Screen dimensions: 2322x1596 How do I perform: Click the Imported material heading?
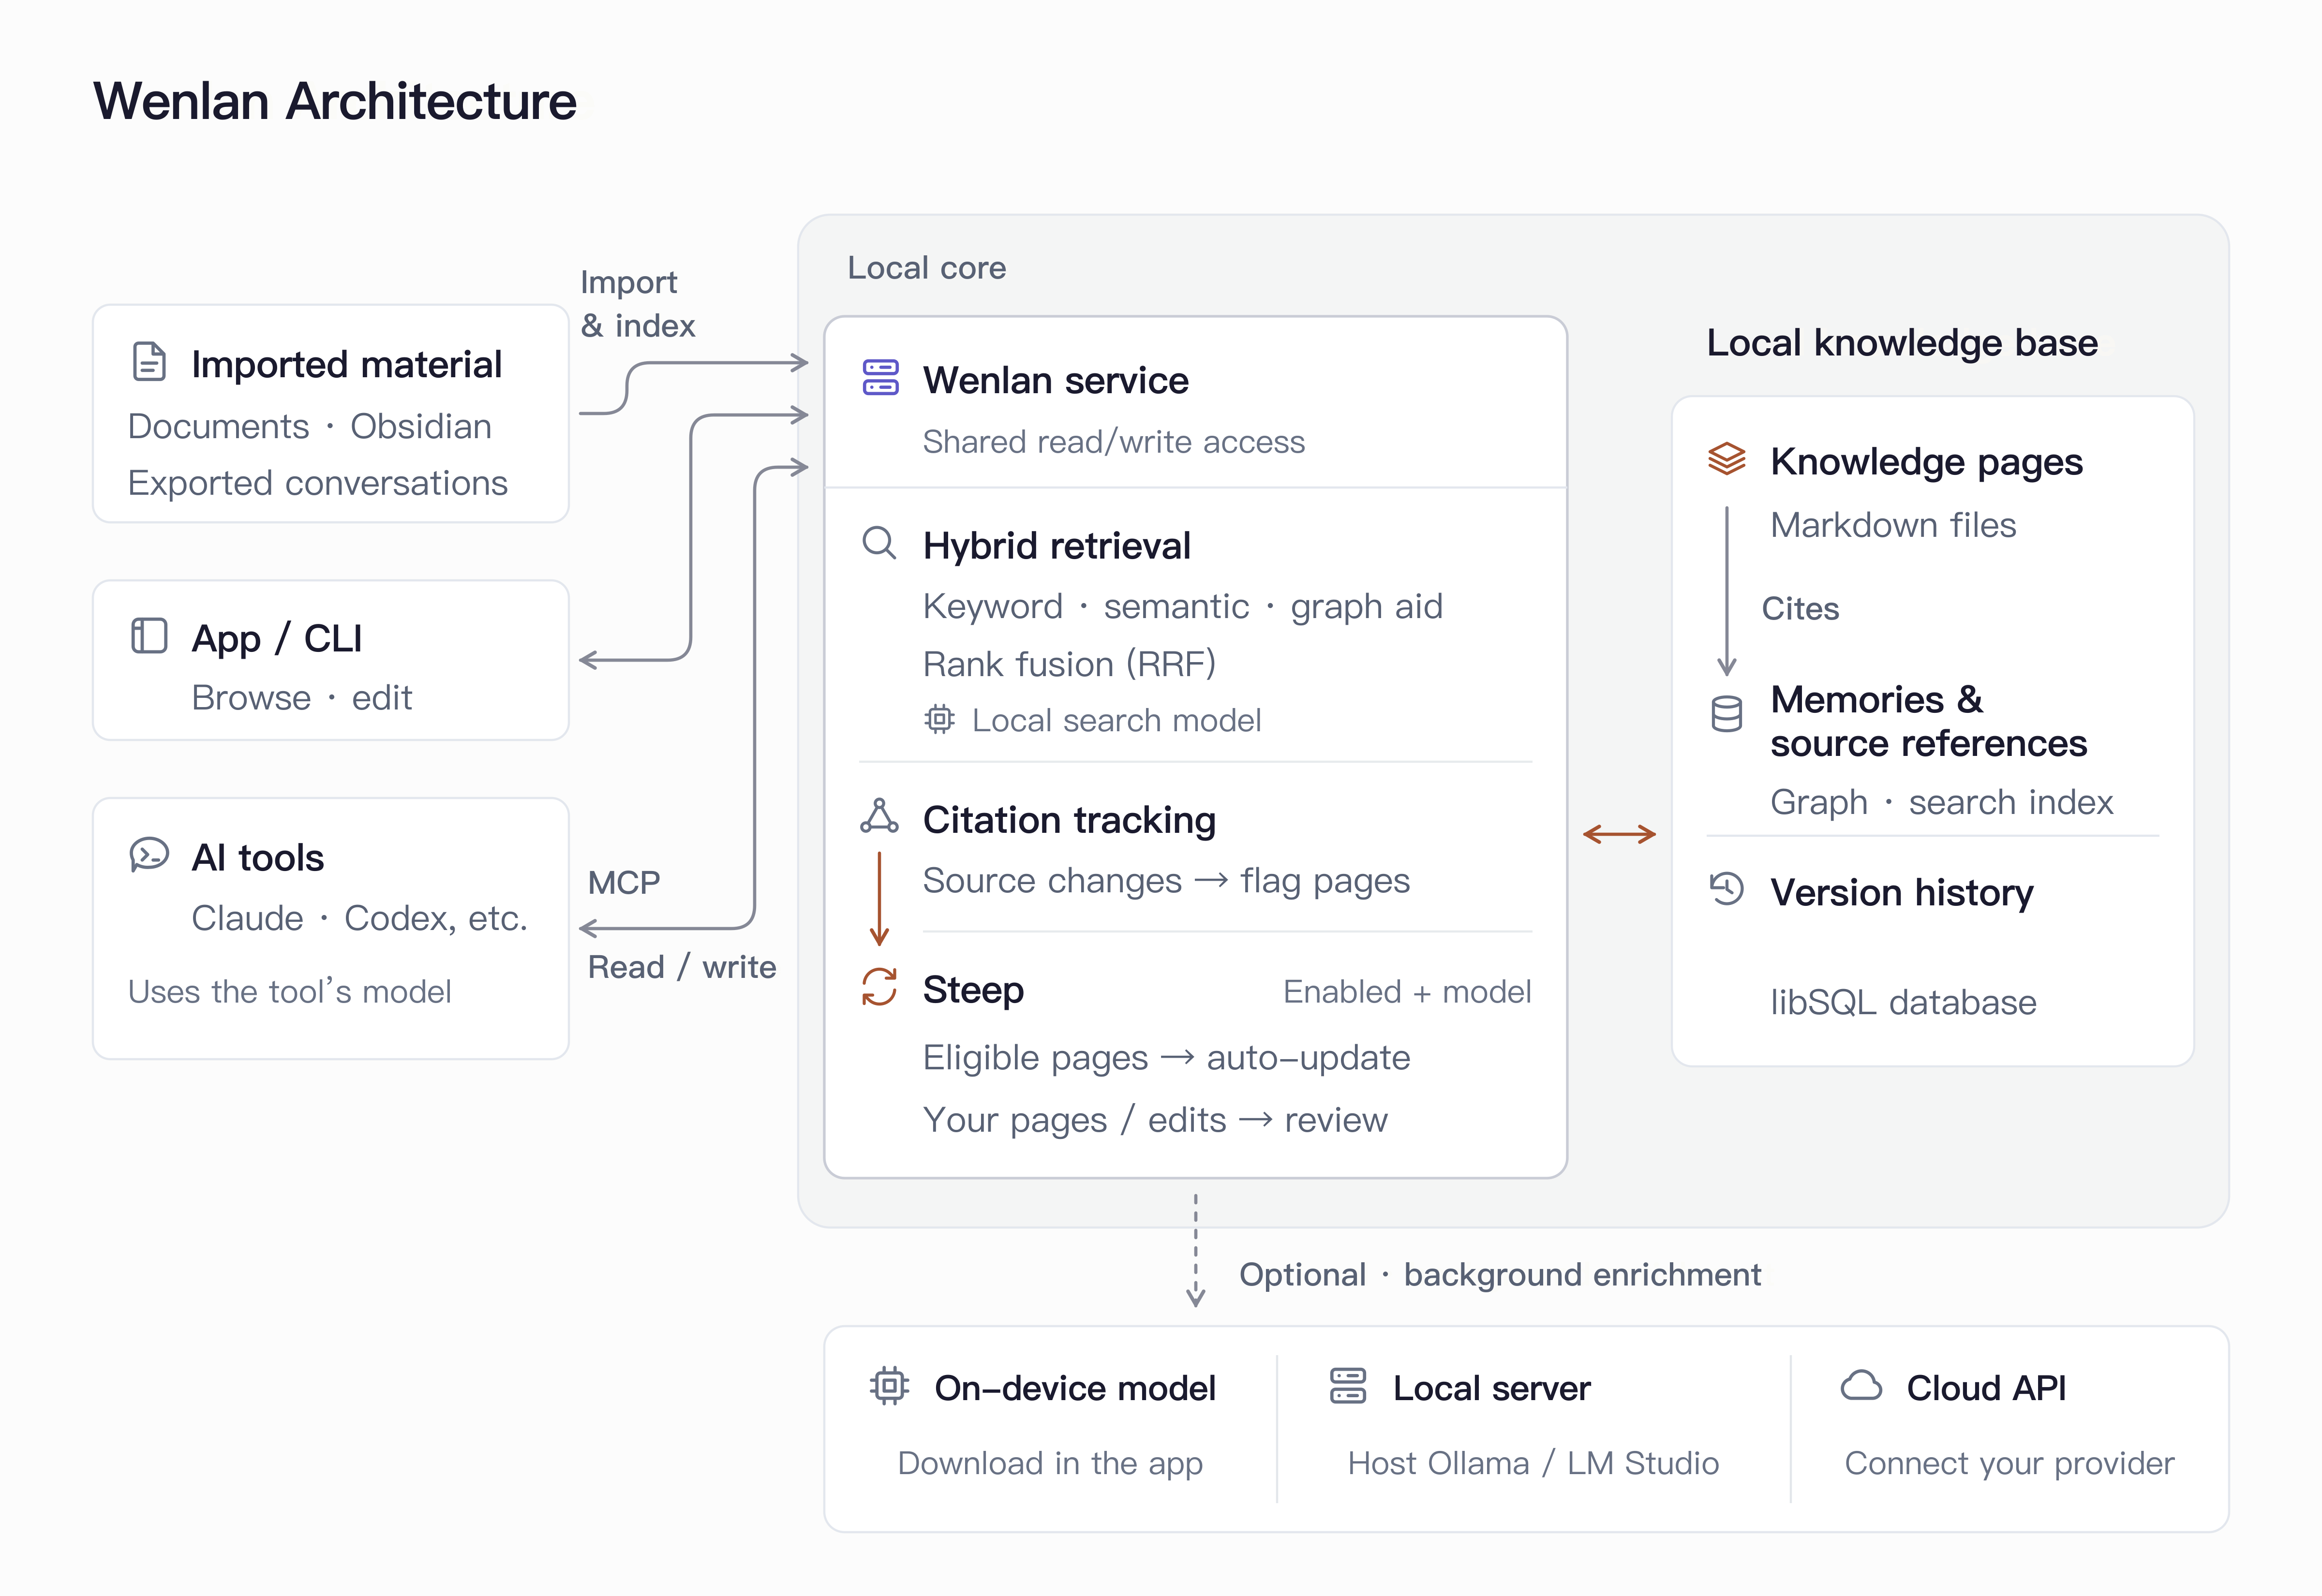pyautogui.click(x=346, y=364)
